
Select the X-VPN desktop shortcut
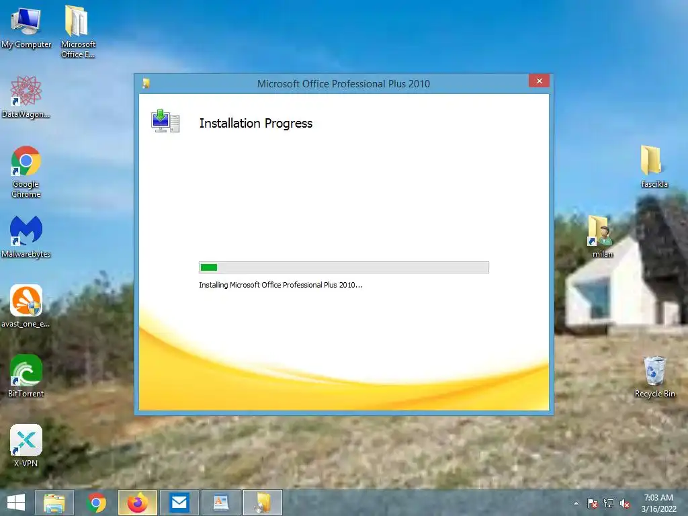tap(26, 446)
